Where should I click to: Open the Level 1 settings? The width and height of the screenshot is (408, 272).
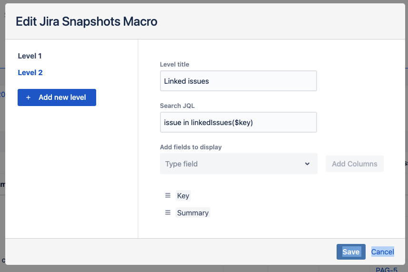coord(30,56)
